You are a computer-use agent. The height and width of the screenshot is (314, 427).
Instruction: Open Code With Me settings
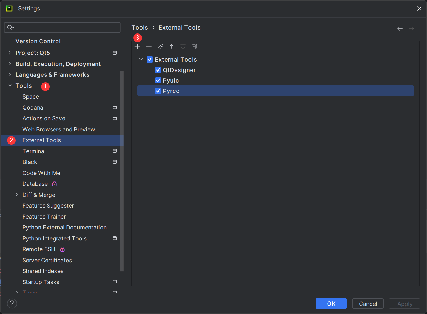click(x=41, y=173)
